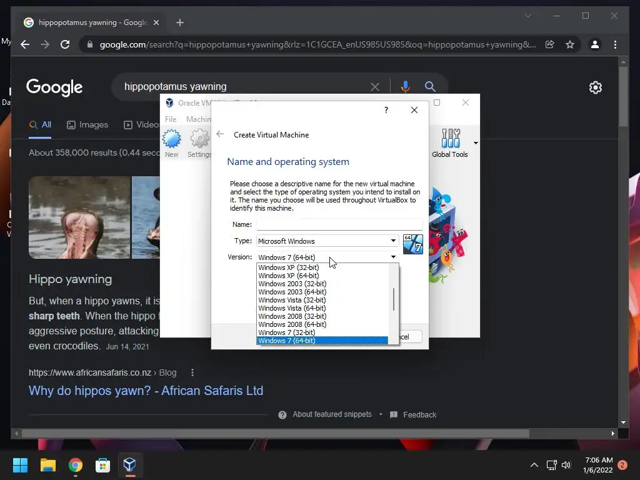Clear the Google search box

pos(375,86)
